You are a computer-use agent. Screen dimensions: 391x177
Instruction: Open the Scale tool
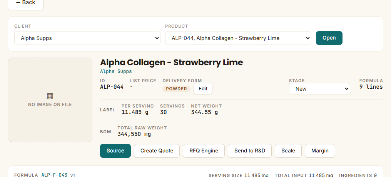pos(288,151)
